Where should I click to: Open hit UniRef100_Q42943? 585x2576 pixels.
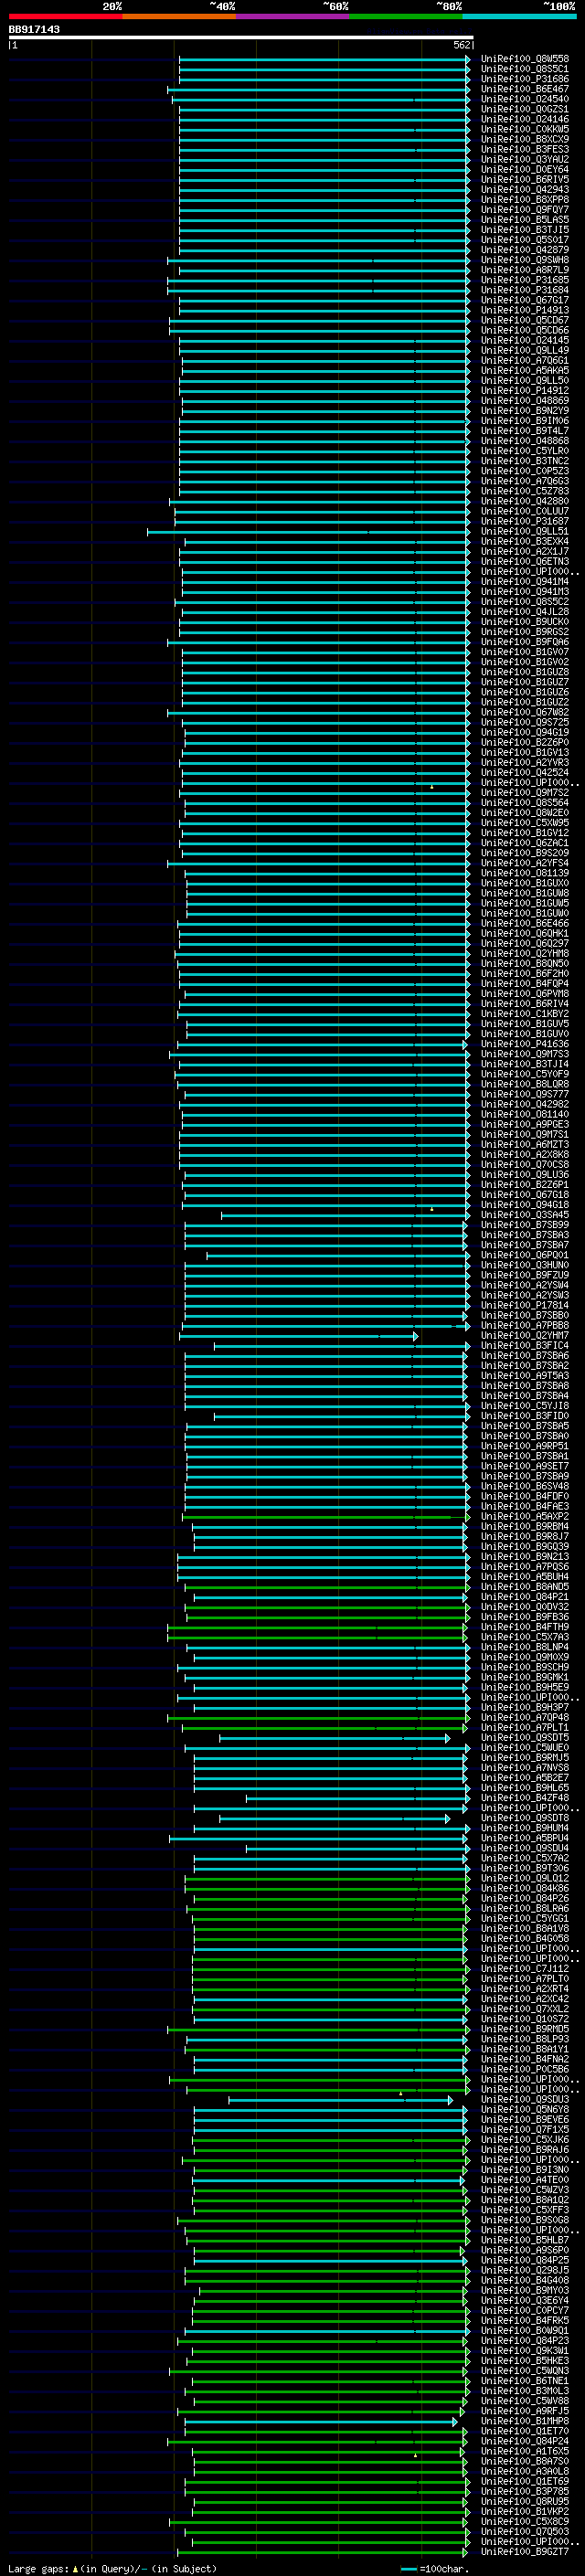coord(525,189)
